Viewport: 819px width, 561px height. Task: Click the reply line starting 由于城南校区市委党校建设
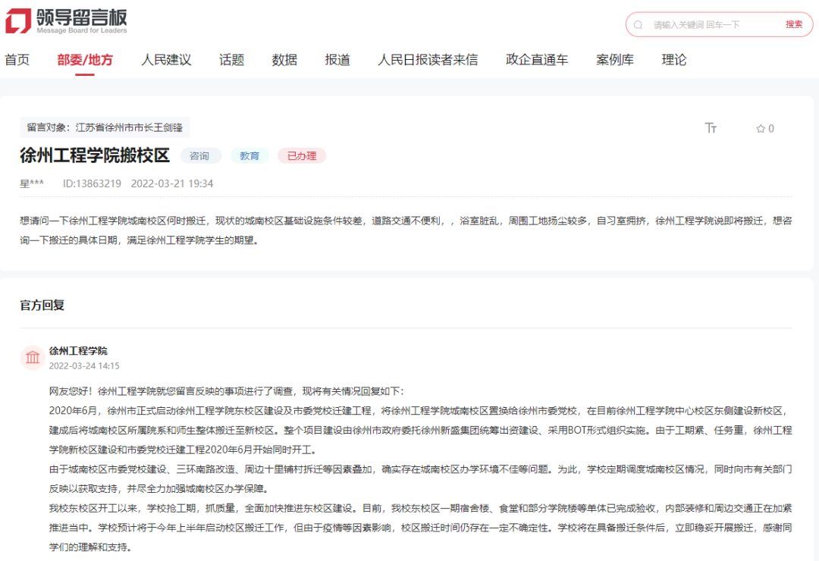point(420,469)
